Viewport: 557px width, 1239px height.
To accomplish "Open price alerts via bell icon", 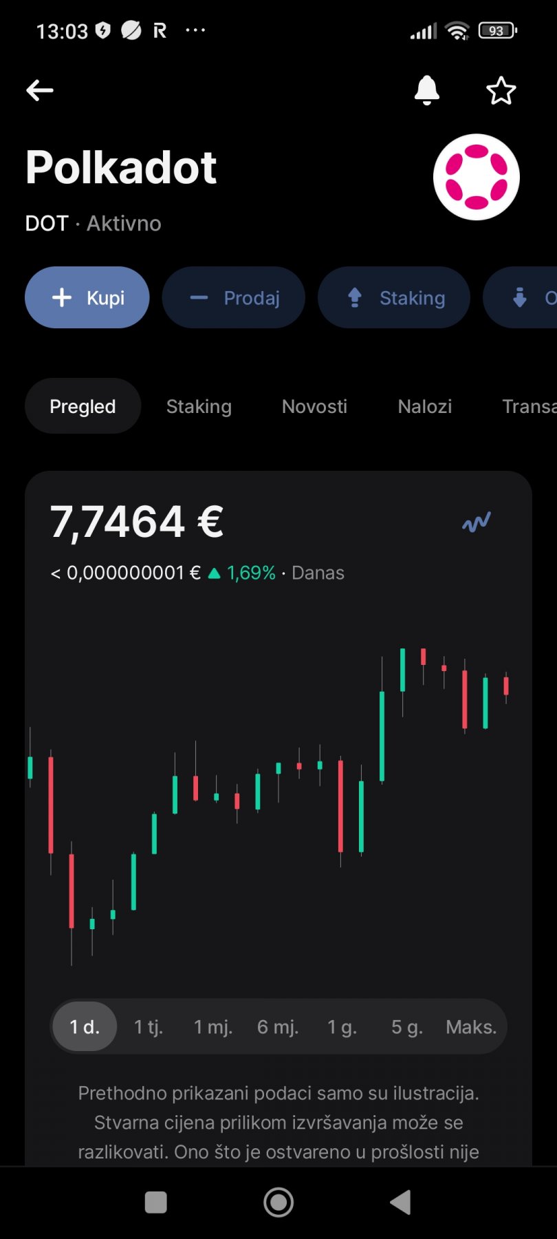I will pyautogui.click(x=426, y=90).
